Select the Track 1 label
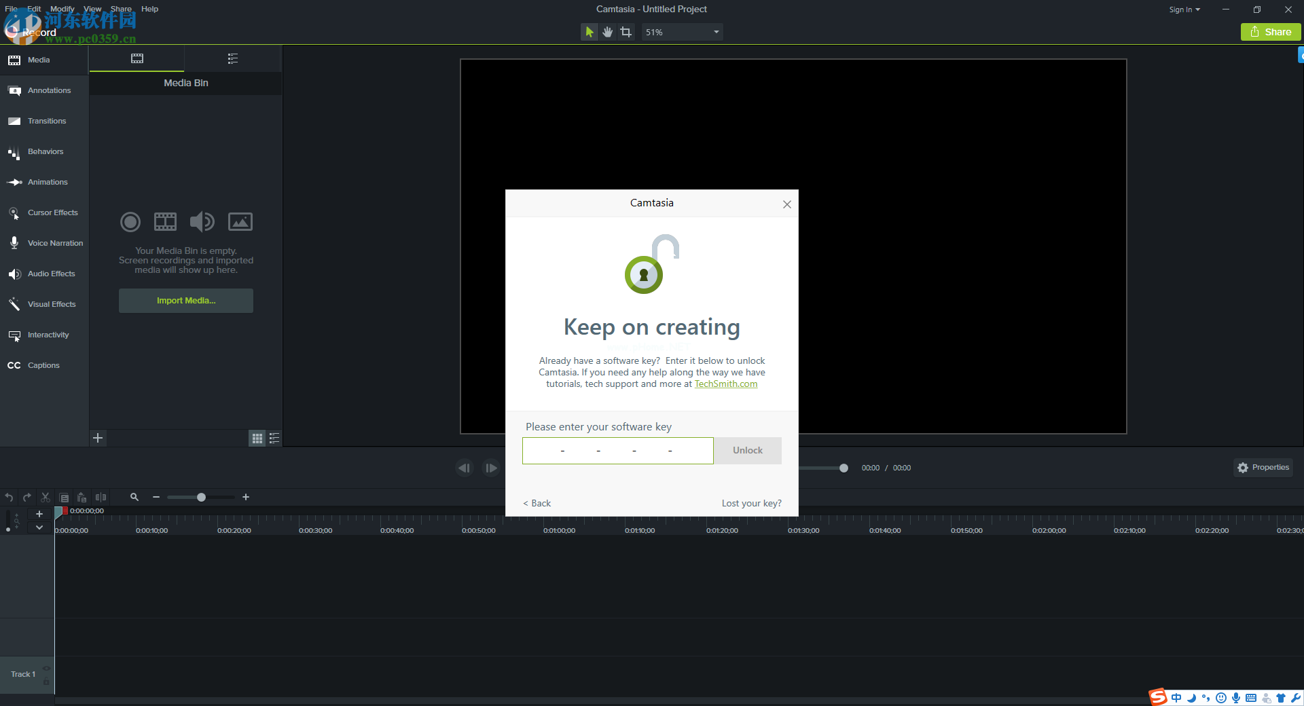The height and width of the screenshot is (706, 1304). point(23,674)
